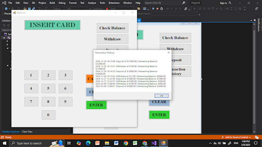The height and width of the screenshot is (147, 262).
Task: Open Microsoft Edge from the taskbar
Action: [x=88, y=143]
